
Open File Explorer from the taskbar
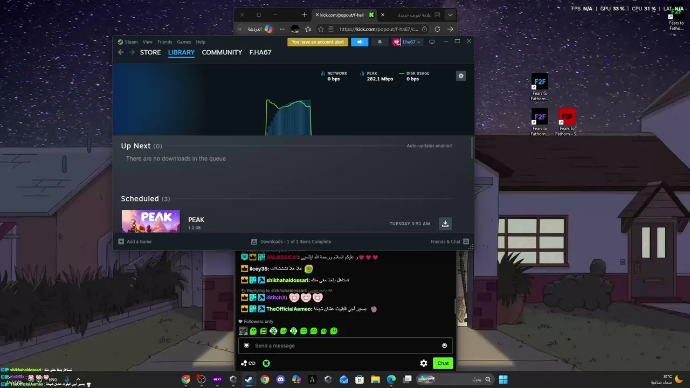375,379
